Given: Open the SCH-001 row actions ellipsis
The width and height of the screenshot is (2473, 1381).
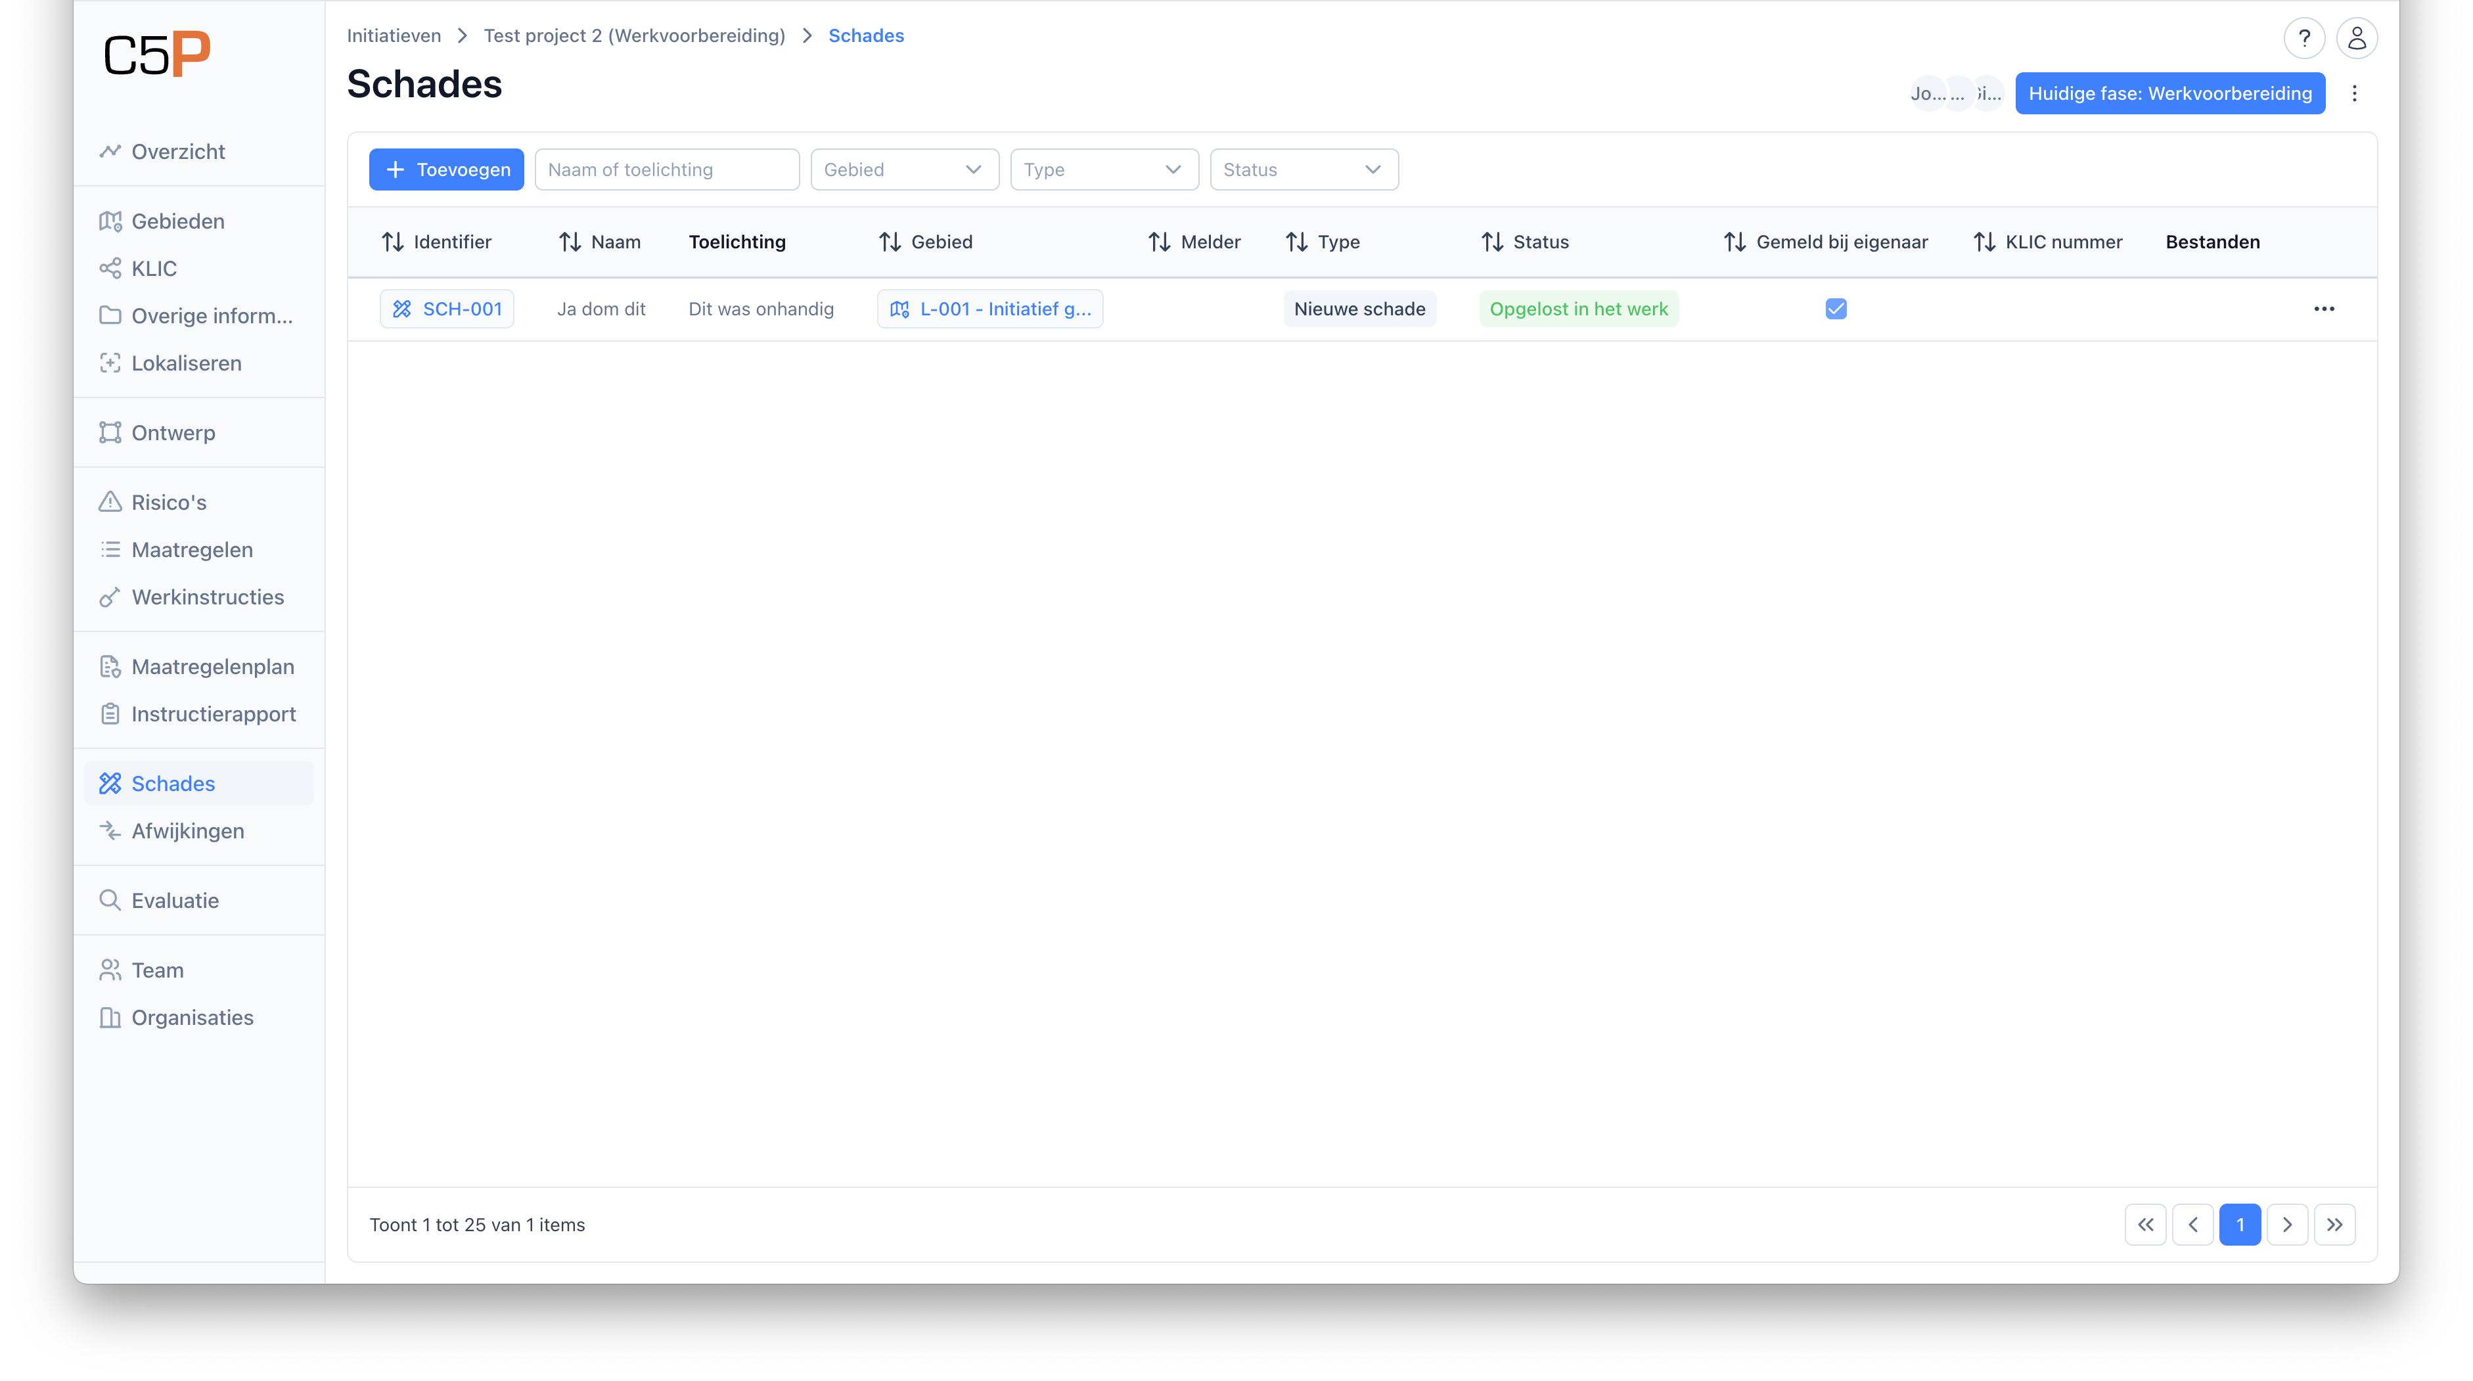Looking at the screenshot, I should (2323, 309).
